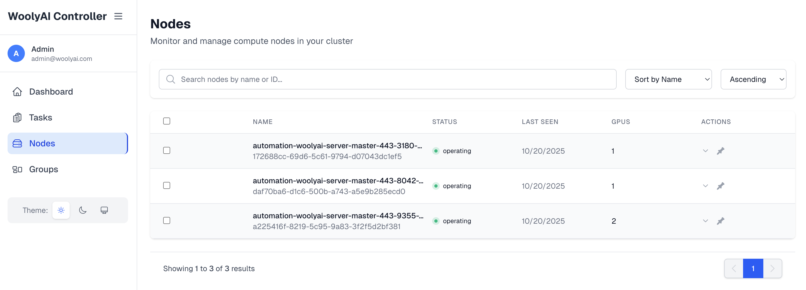Viewport: 806px width, 290px height.
Task: Click page 1 pagination button
Action: [x=753, y=268]
